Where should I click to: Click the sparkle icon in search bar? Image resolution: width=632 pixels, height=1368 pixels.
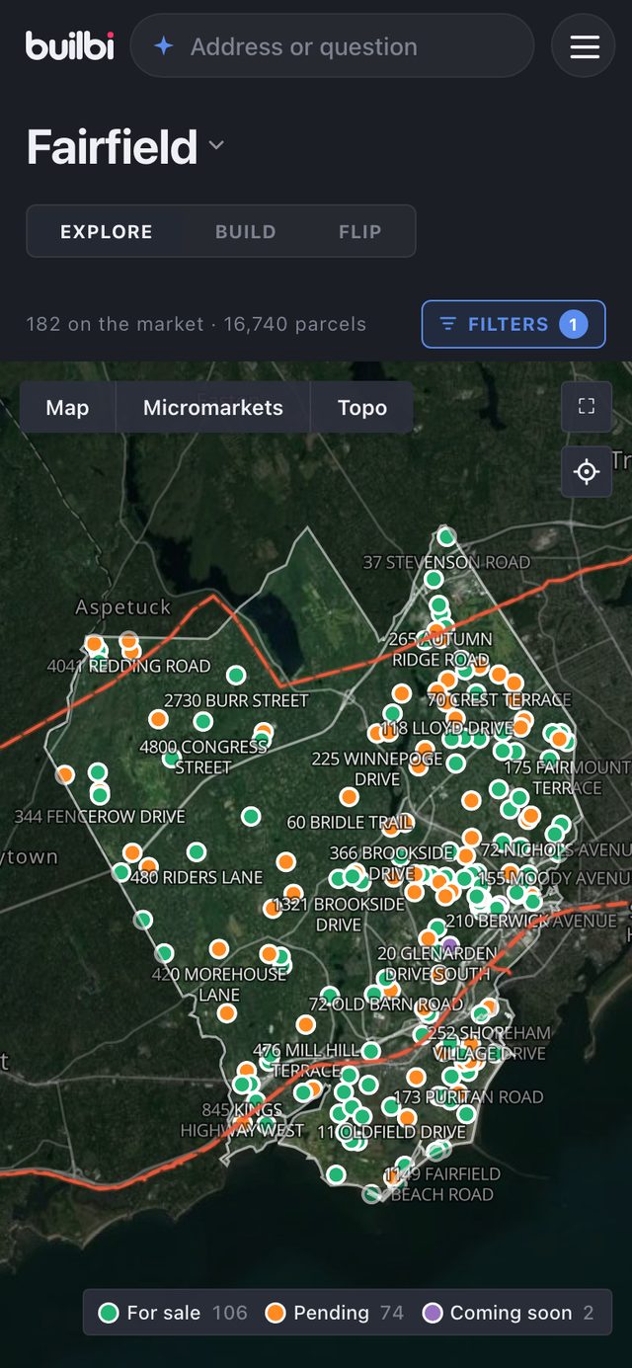pyautogui.click(x=164, y=46)
